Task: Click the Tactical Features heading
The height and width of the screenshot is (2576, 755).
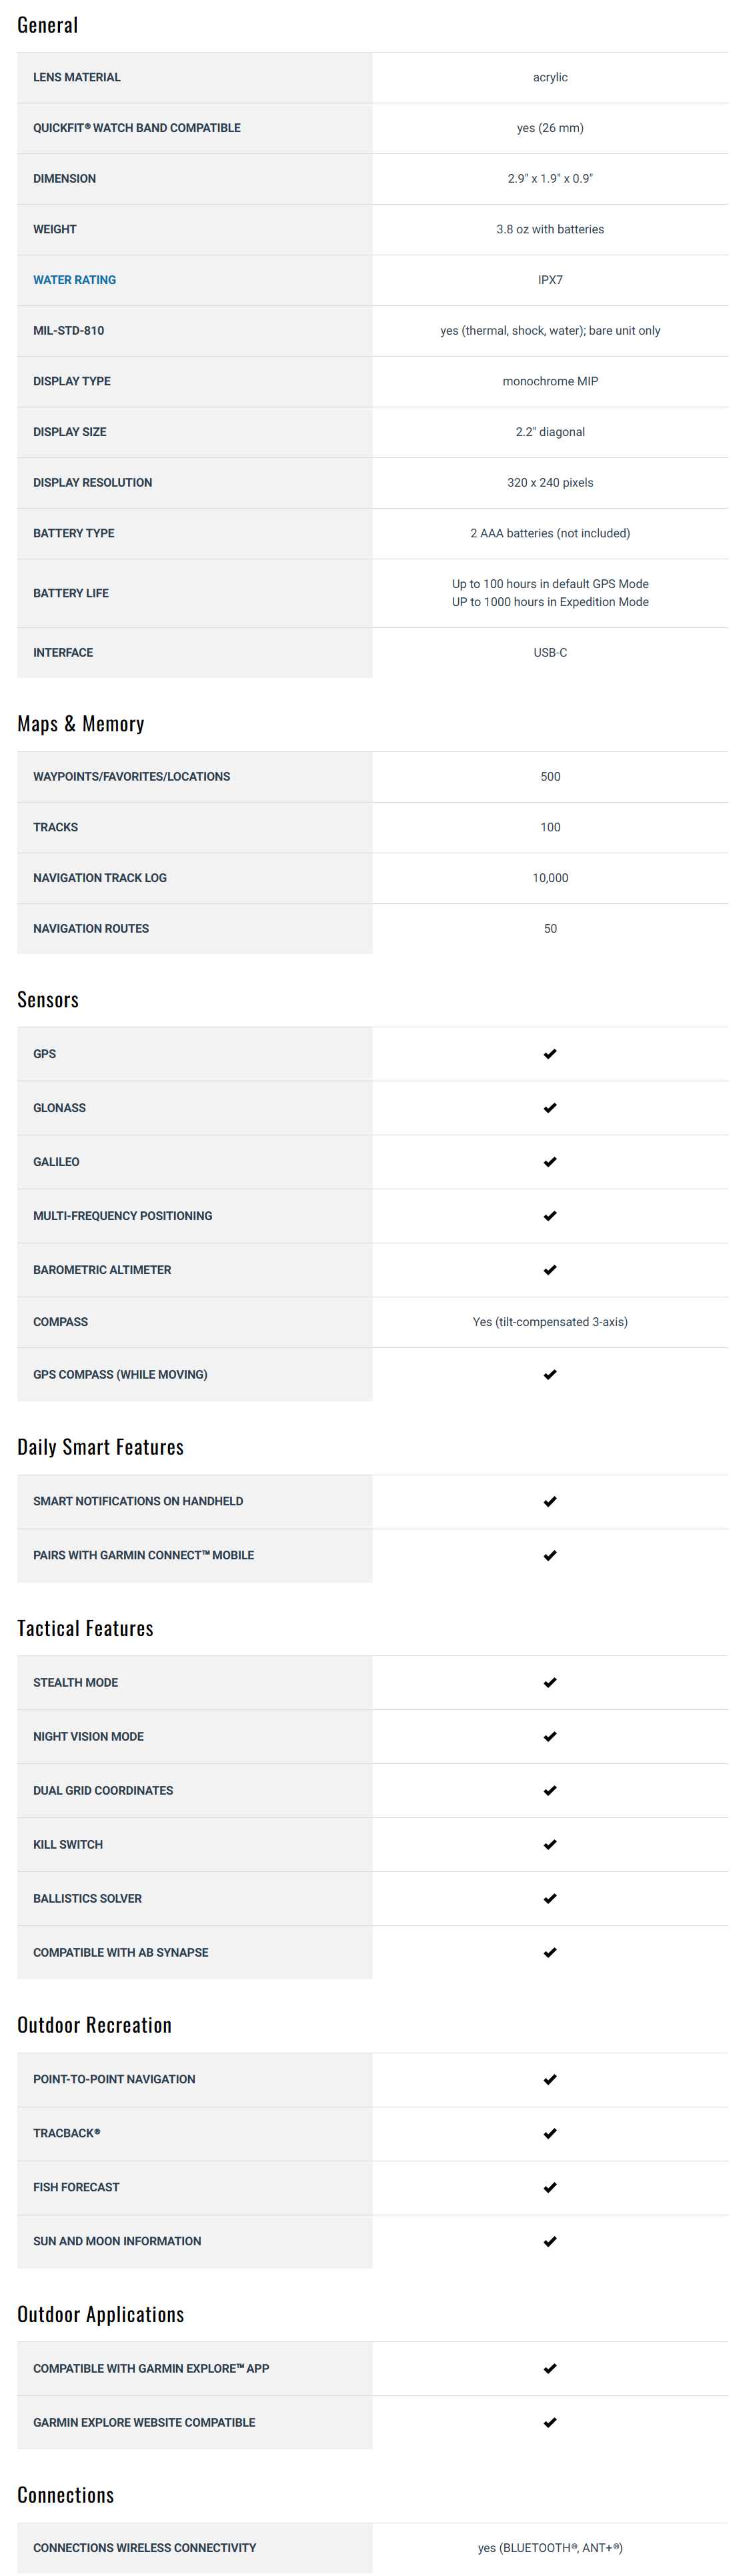Action: tap(85, 1629)
